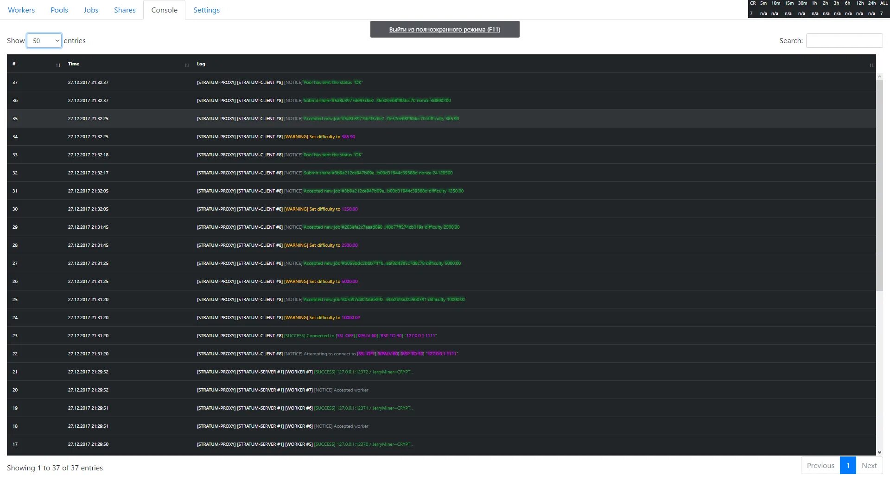Open the Settings page

click(206, 10)
